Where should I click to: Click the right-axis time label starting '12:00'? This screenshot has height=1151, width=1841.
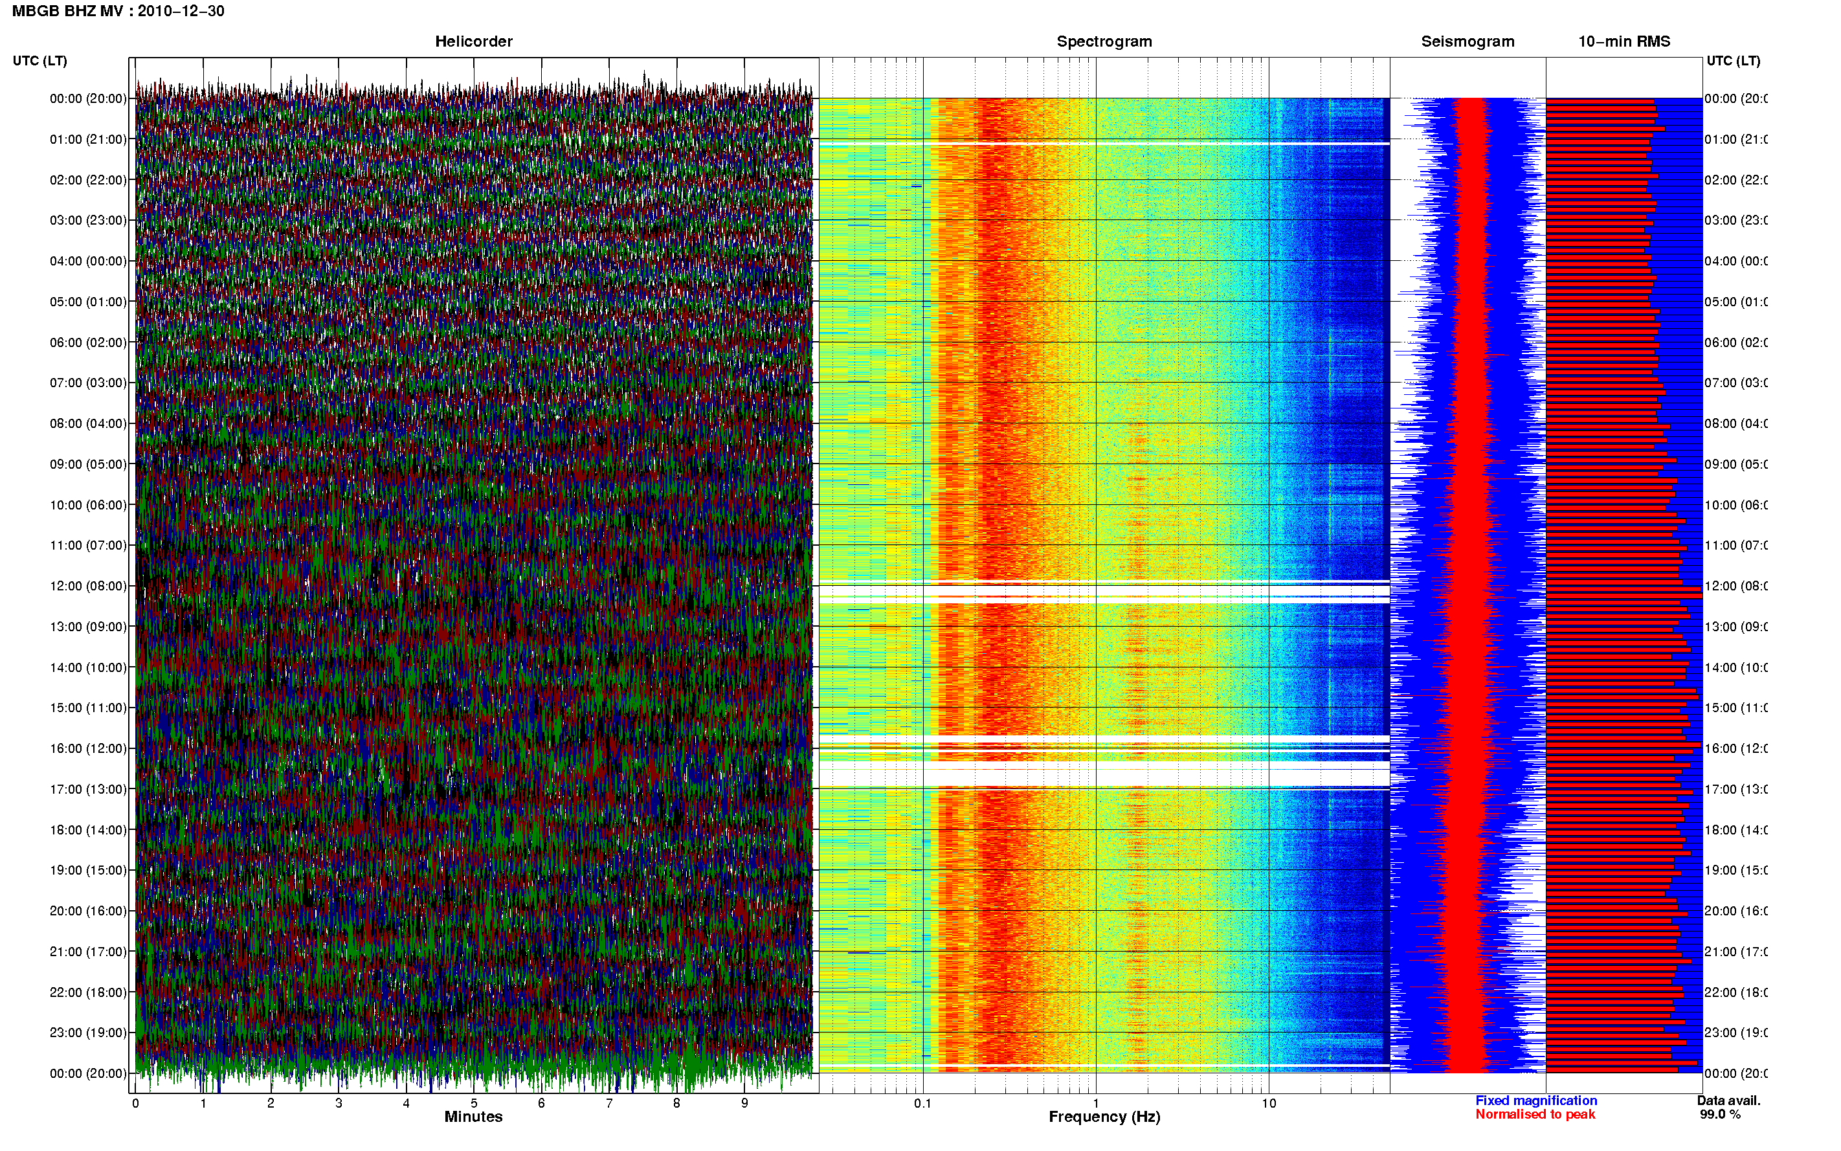tap(1736, 586)
